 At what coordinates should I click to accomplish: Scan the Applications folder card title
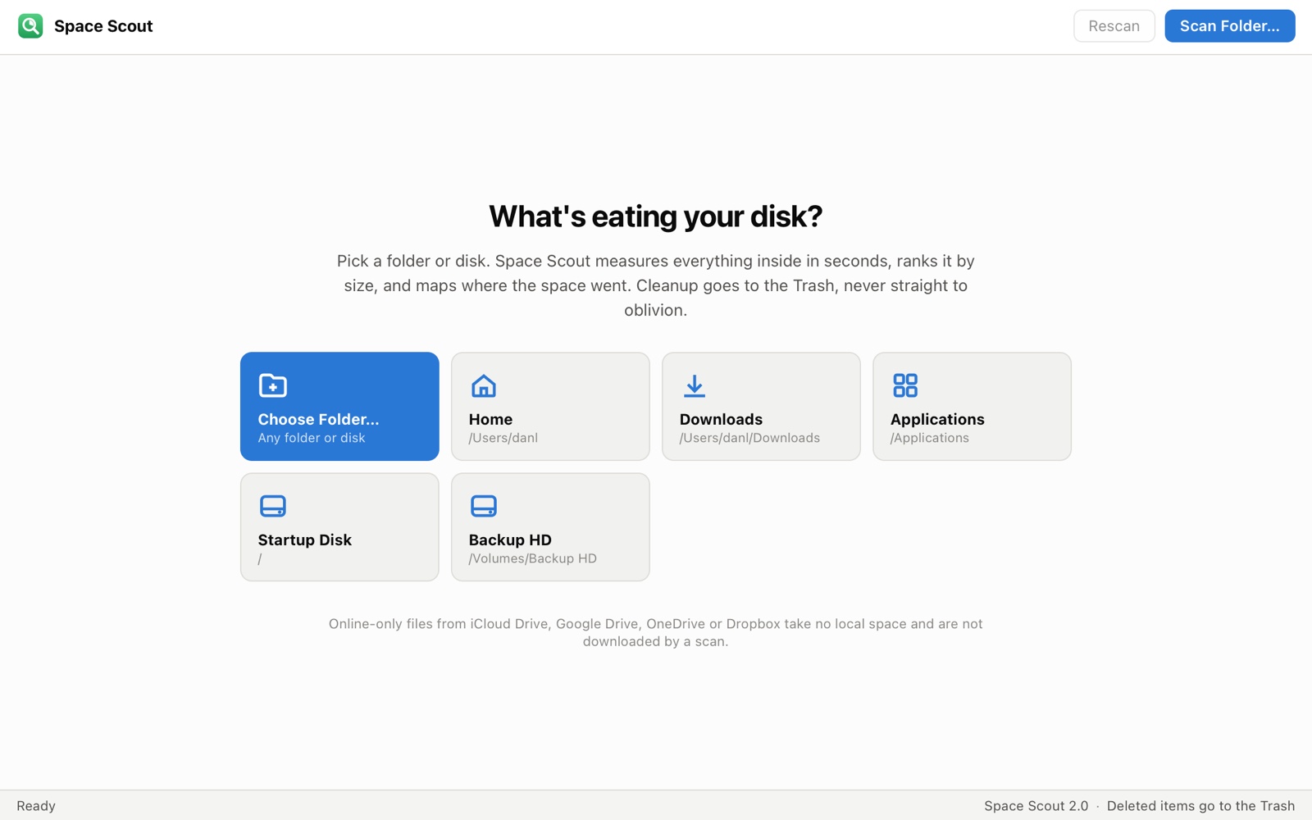pos(937,419)
